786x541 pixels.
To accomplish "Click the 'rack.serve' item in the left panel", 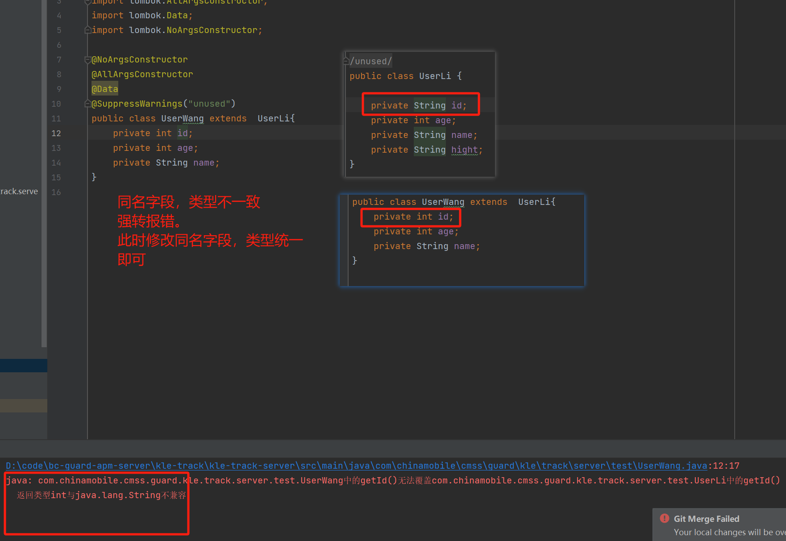I will [19, 191].
